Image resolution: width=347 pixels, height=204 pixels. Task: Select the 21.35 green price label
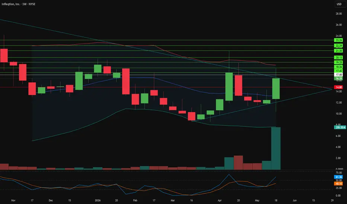point(338,51)
